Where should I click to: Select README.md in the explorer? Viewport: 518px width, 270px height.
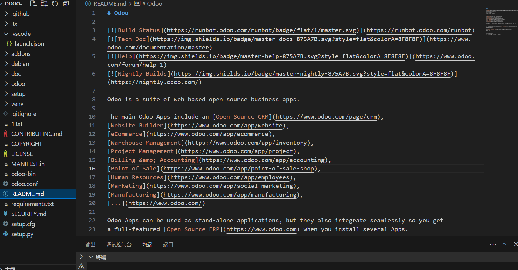pyautogui.click(x=38, y=194)
